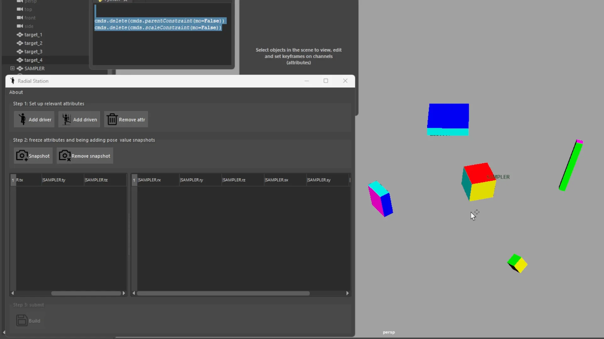Open the About menu in Radial Station
The image size is (604, 339).
16,92
